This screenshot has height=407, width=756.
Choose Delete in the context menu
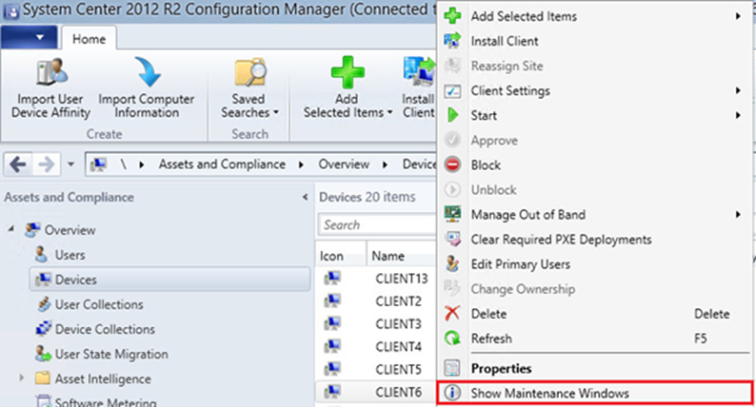click(595, 314)
